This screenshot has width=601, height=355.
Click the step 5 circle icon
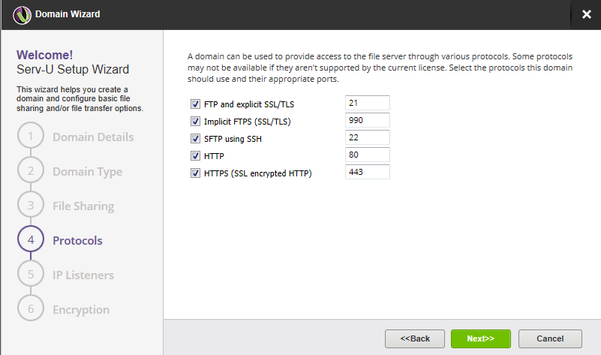tap(31, 275)
